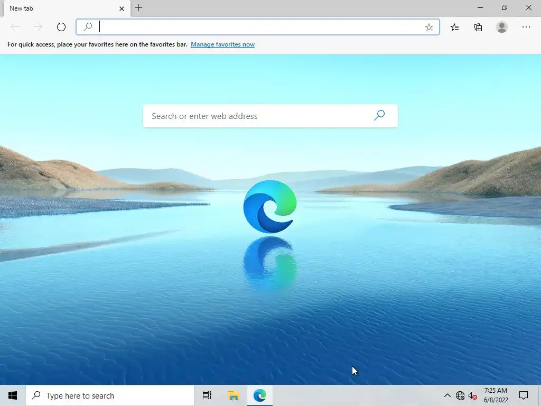
Task: Close the Edge browser window
Action: 528,7
